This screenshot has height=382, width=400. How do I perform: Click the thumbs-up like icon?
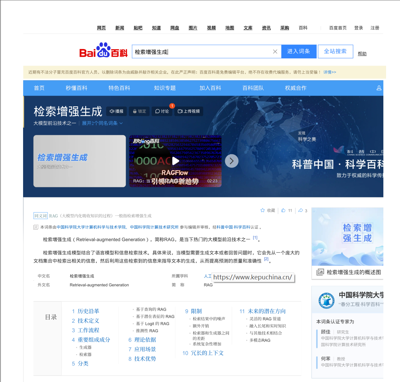pyautogui.click(x=283, y=210)
